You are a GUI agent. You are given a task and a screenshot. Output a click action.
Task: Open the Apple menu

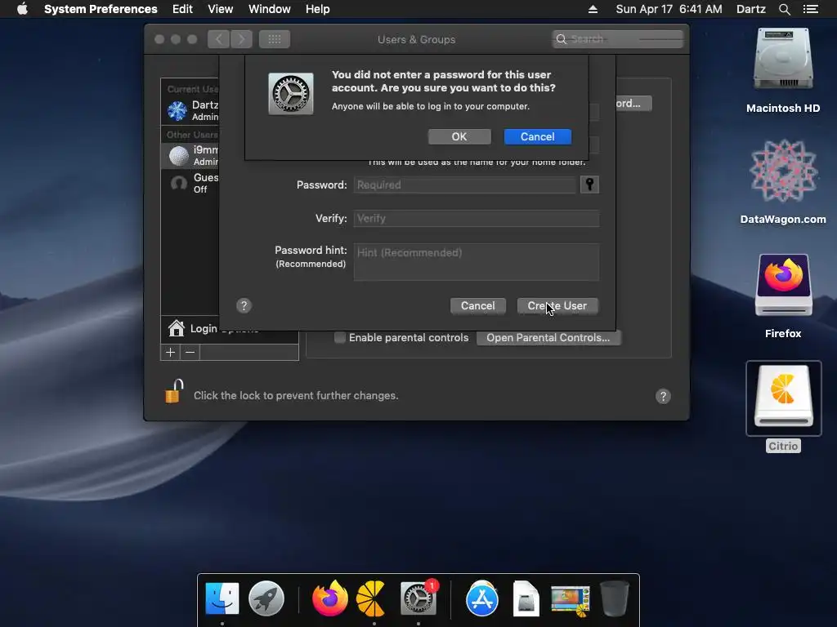tap(22, 9)
